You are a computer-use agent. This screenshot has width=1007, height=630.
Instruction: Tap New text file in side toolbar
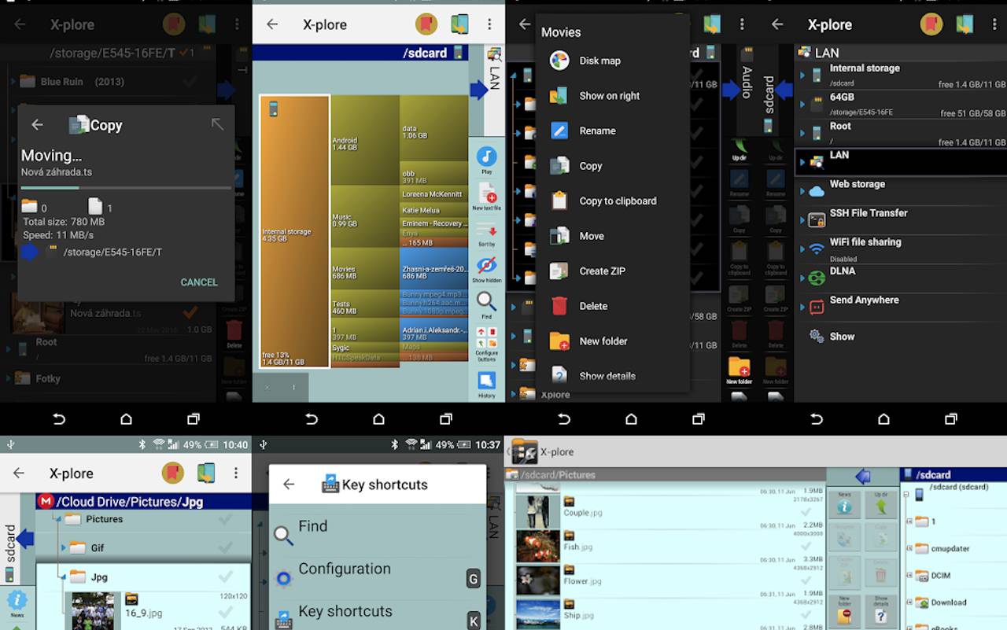[486, 196]
